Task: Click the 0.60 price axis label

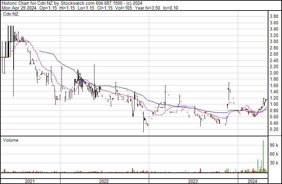Action: pos(274,117)
